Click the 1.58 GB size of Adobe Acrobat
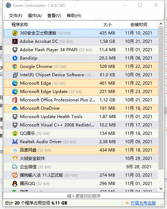The image size is (167, 209). 108,41
